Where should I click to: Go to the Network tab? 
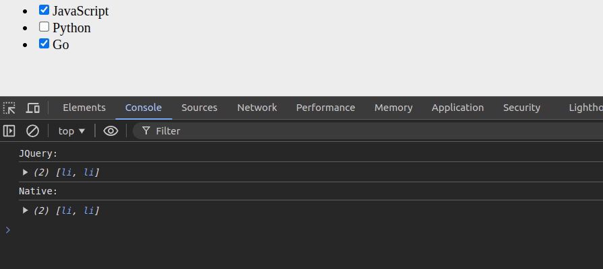tap(257, 108)
